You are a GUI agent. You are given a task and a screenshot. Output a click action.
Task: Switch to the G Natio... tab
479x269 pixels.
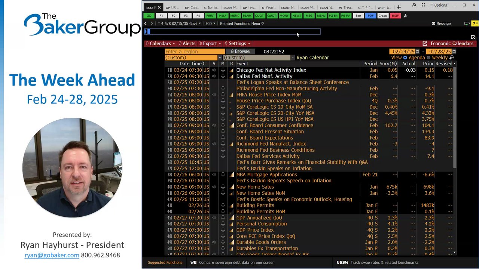[x=211, y=7]
